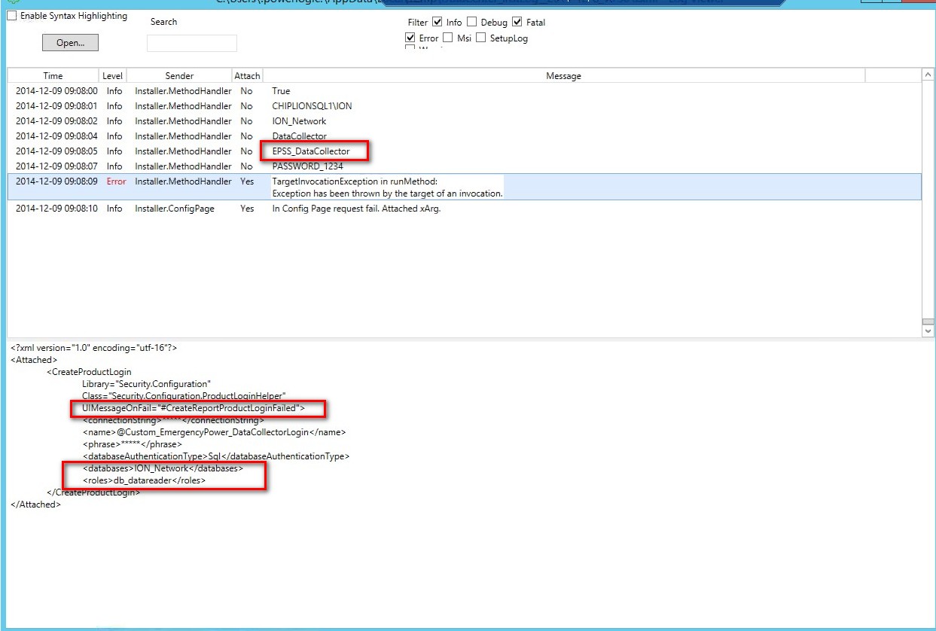Sort by the Message column header
Screen dimensions: 936x631
(x=563, y=75)
